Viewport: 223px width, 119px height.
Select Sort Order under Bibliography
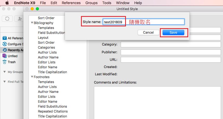pos(46,42)
